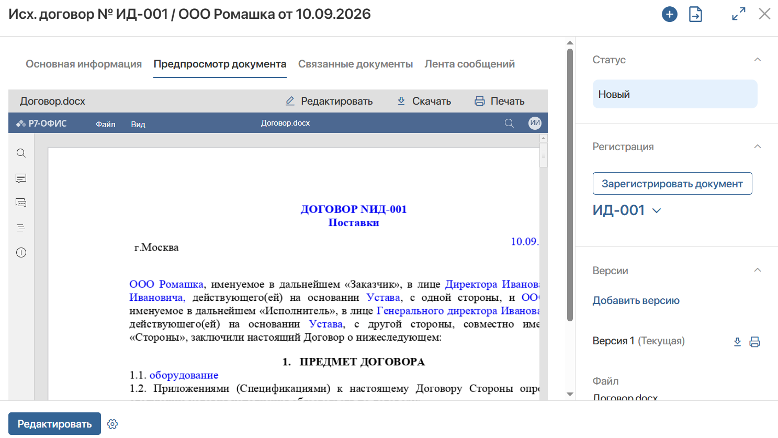Image resolution: width=778 pixels, height=438 pixels.
Task: Open settings gear next to Редактировать
Action: [112, 424]
